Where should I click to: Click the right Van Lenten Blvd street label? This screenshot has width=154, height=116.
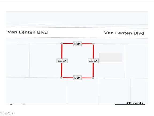coord(124,33)
